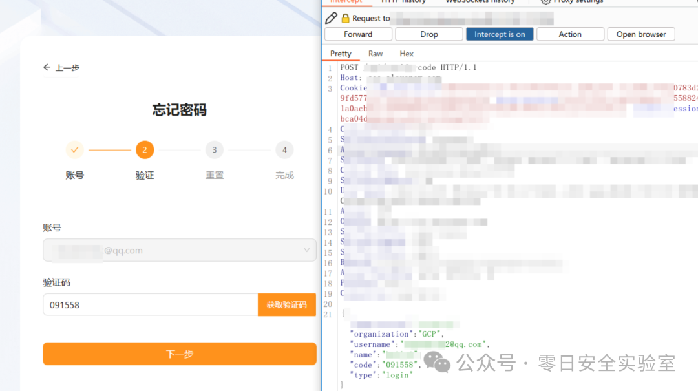Click the orange 下一步 button

point(179,354)
